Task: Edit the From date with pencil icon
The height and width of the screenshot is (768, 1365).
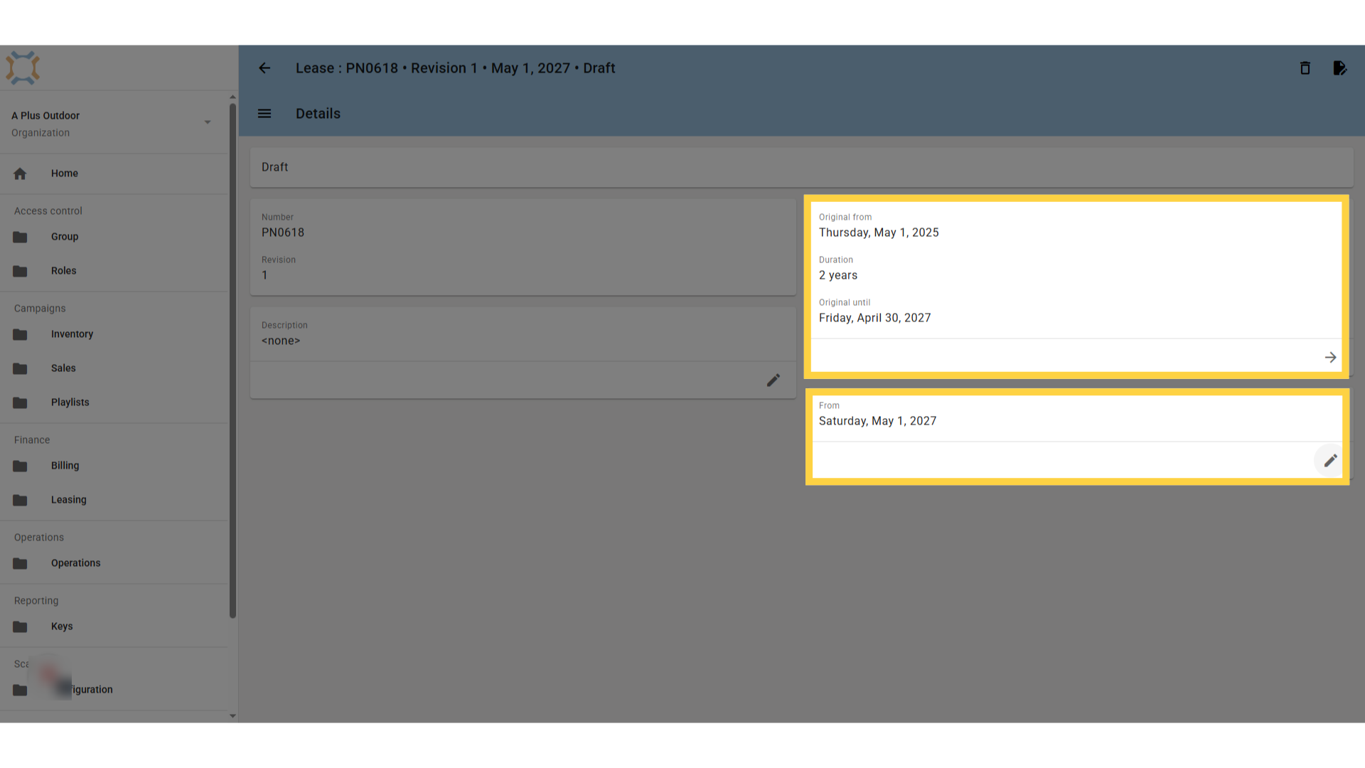Action: (x=1331, y=461)
